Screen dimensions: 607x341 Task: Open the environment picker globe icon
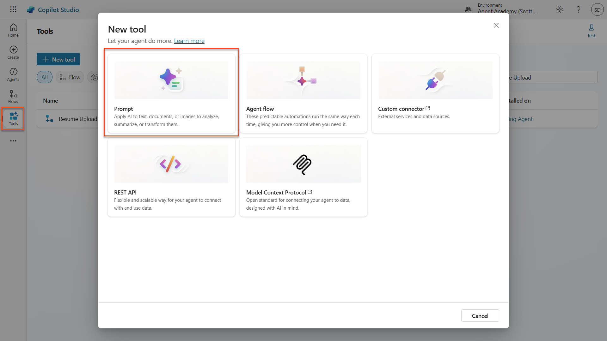468,9
